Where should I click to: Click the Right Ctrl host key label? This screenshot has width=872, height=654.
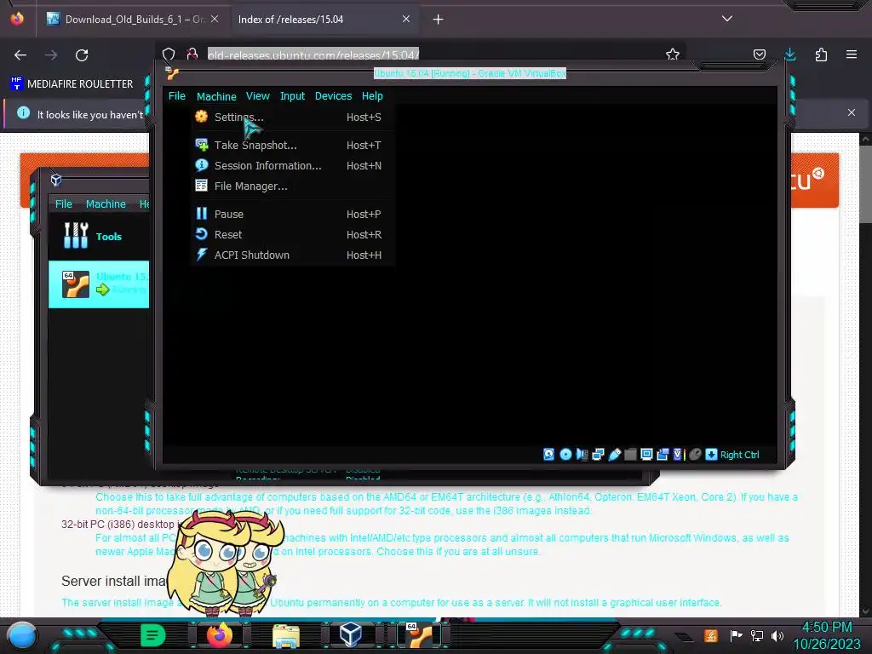(740, 455)
